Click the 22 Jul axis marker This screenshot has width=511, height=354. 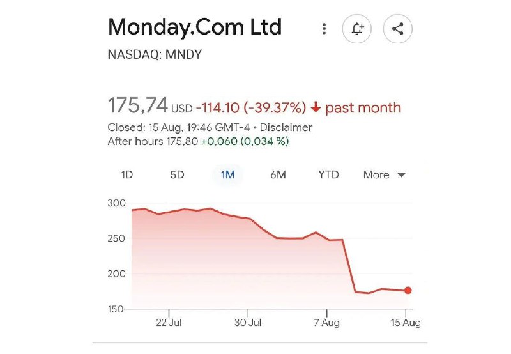[169, 323]
